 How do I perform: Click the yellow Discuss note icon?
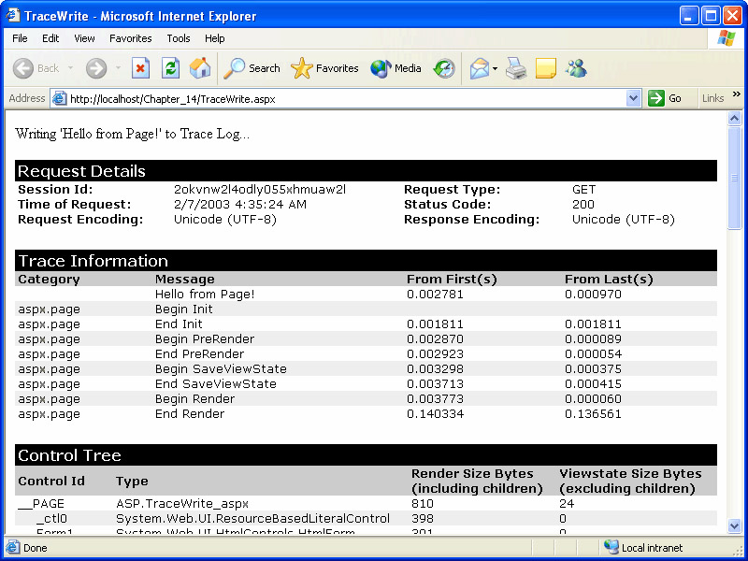tap(546, 68)
